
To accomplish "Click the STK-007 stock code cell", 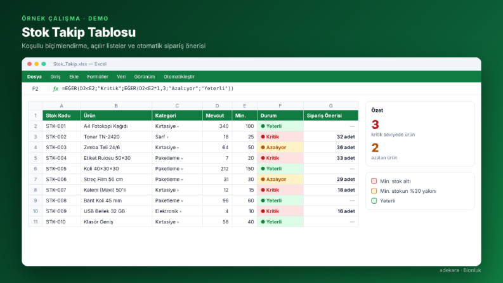I will tap(62, 190).
